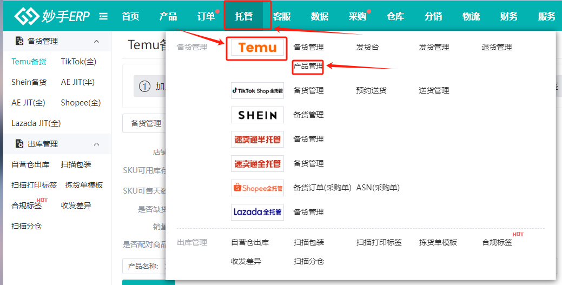
Task: Click 发货台 in the Temu row
Action: (367, 48)
